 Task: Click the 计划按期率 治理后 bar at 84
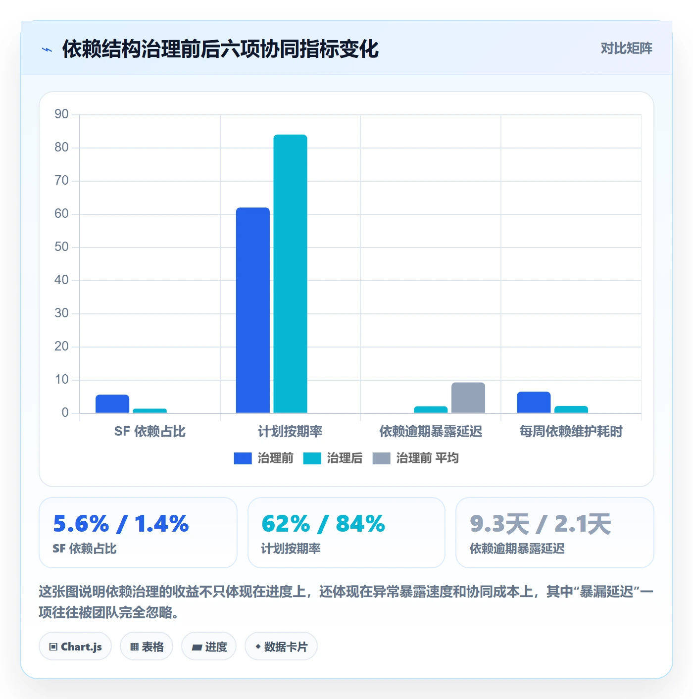click(291, 274)
